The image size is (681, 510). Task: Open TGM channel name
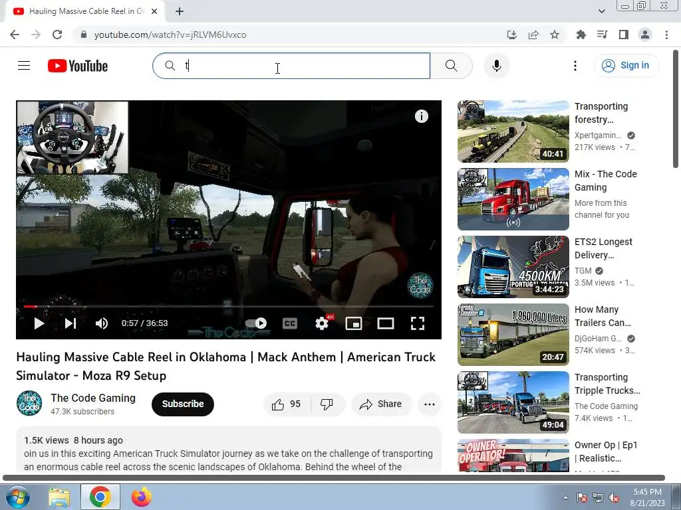point(583,271)
